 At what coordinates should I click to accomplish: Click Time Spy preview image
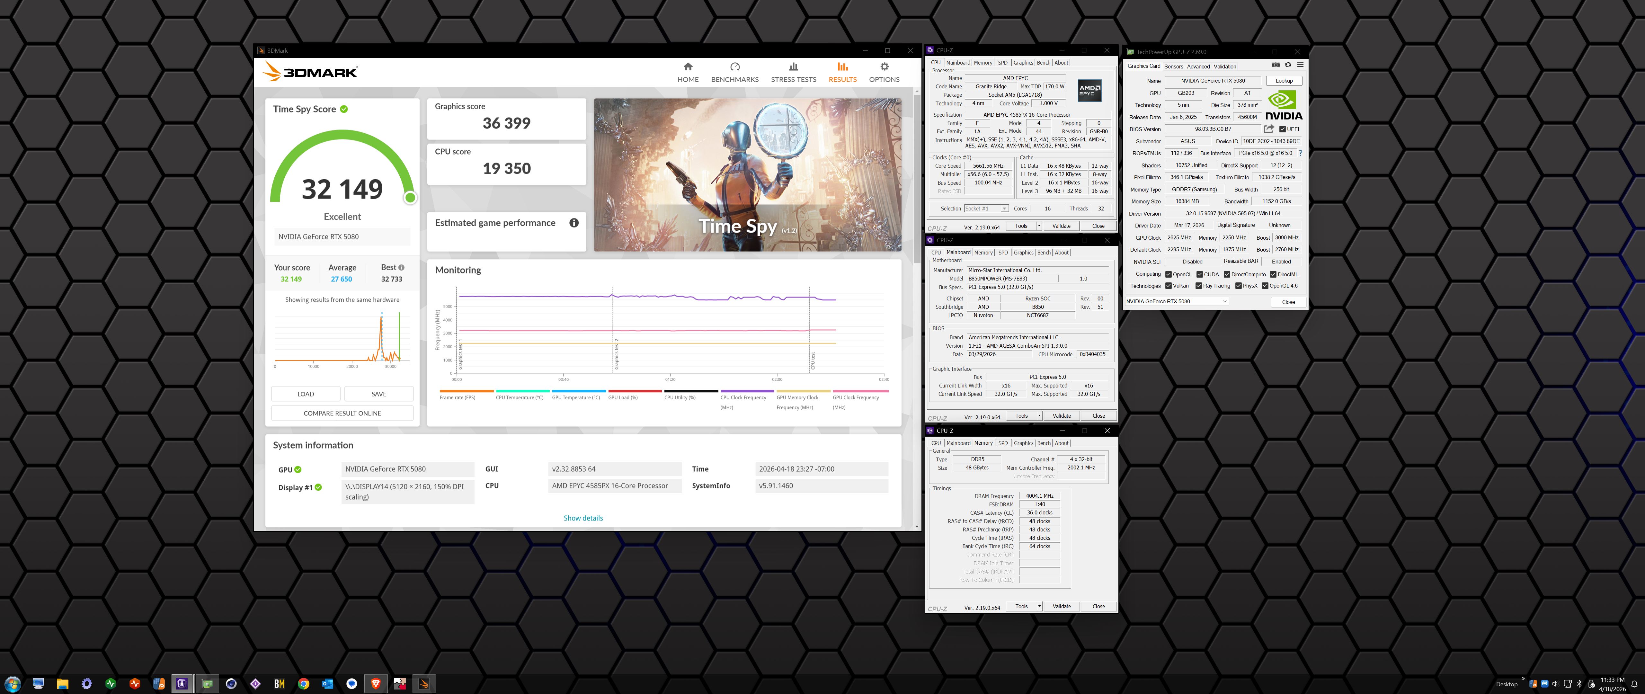pyautogui.click(x=747, y=174)
